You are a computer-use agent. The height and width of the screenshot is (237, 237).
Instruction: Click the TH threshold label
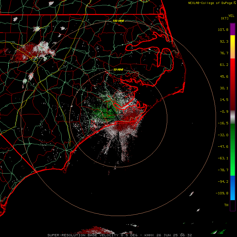pyautogui.click(x=226, y=205)
